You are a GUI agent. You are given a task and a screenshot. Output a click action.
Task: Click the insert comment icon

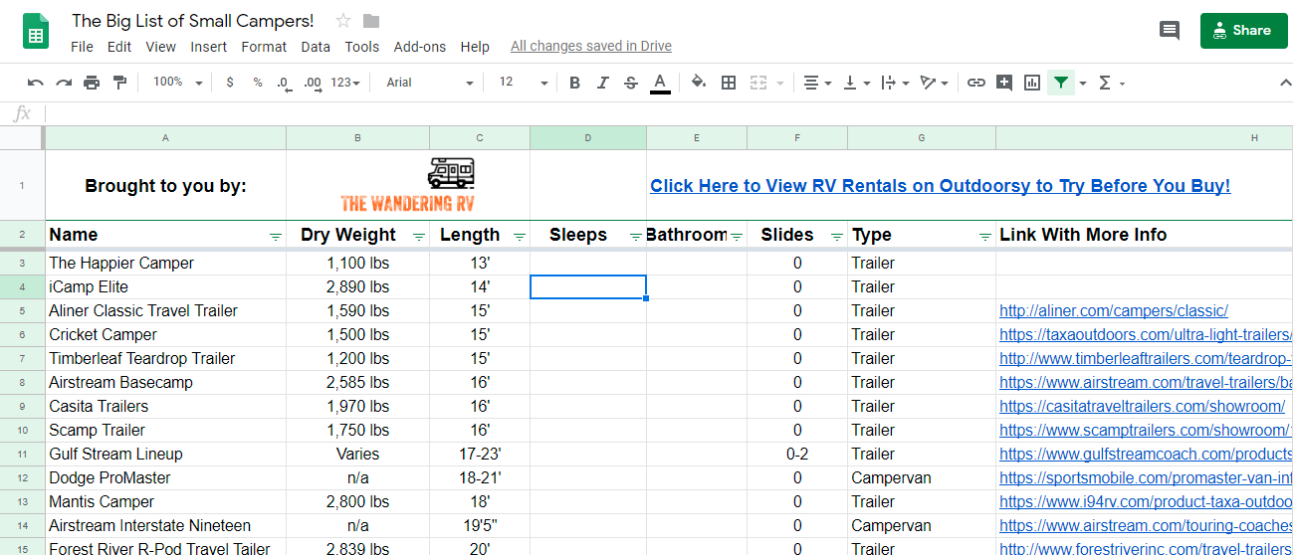click(x=1004, y=83)
